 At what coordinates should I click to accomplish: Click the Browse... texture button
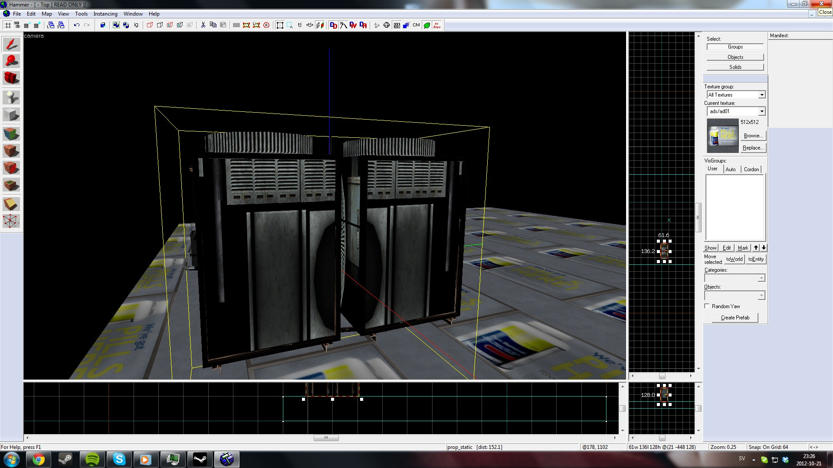[753, 136]
